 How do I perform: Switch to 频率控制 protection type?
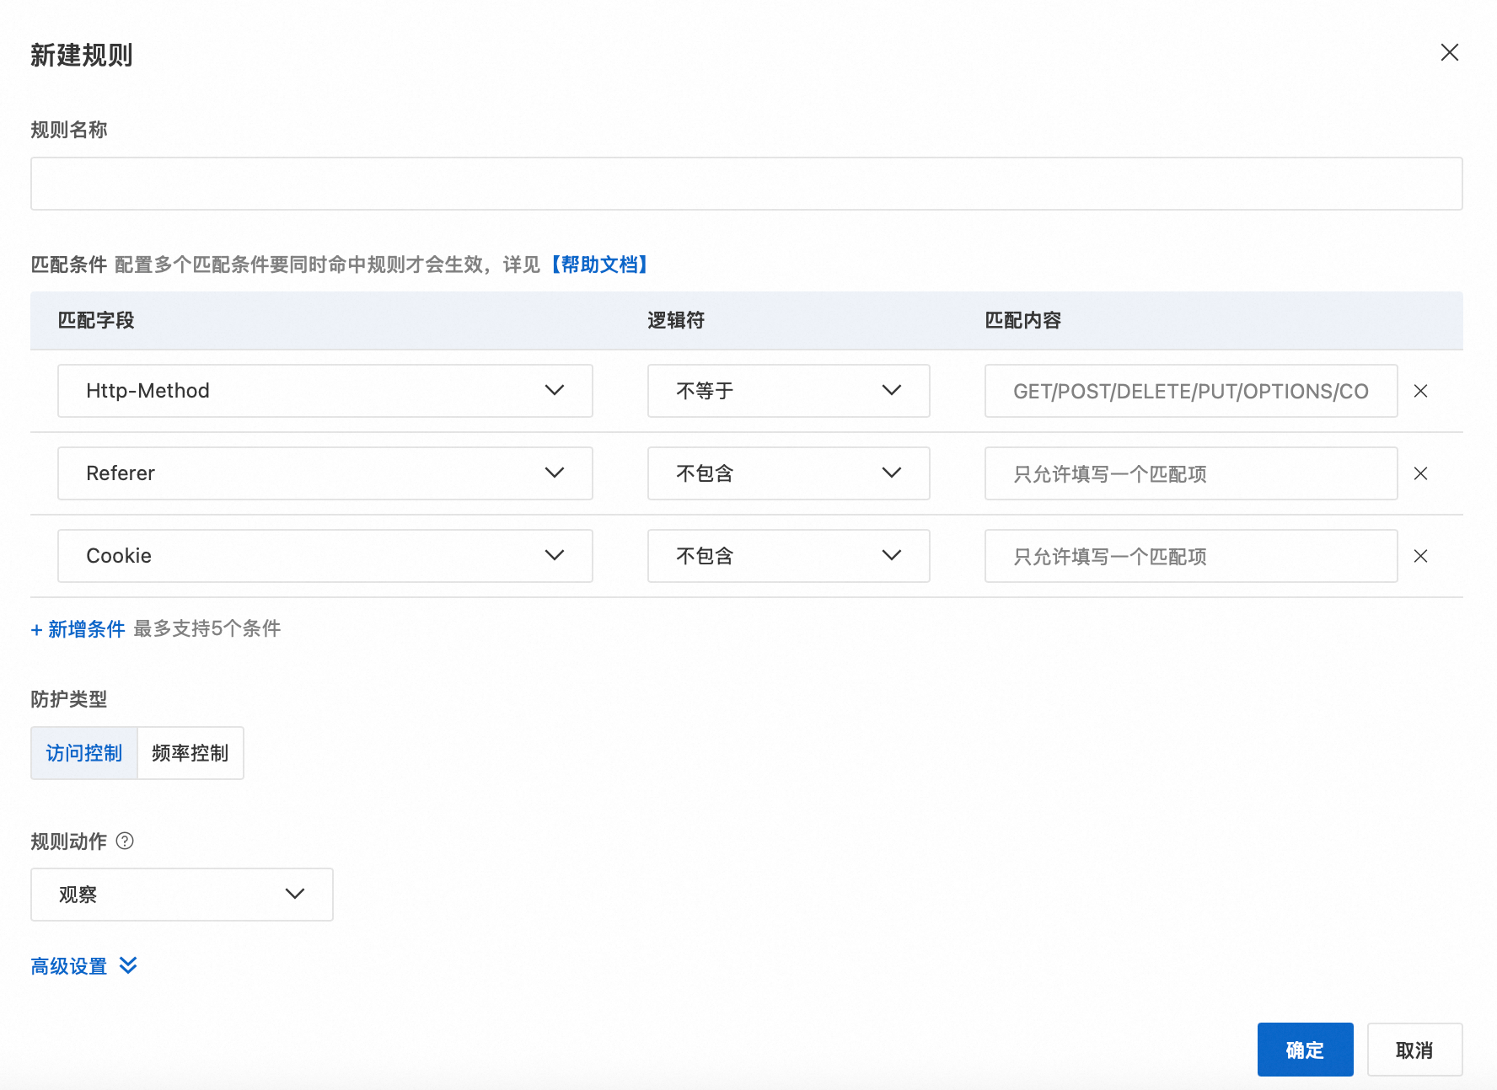coord(190,753)
